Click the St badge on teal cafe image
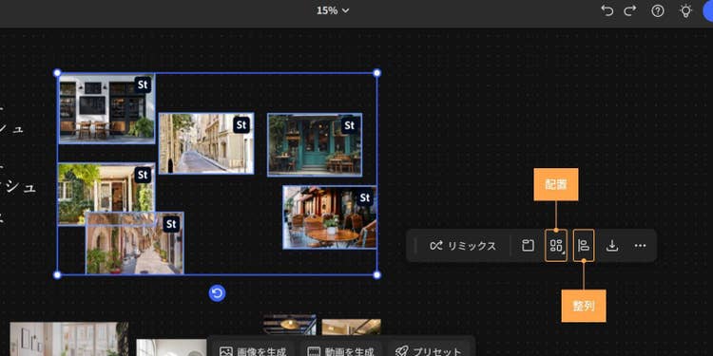Image resolution: width=713 pixels, height=356 pixels. point(349,125)
